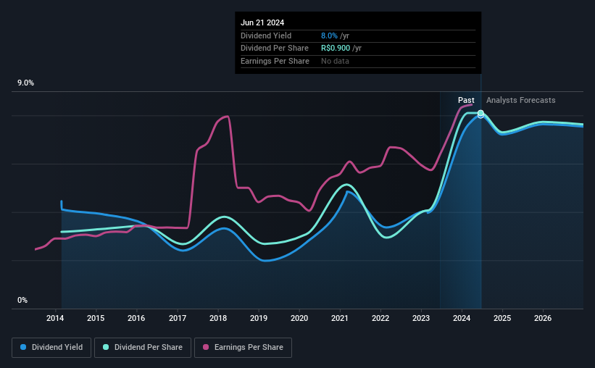Click the 9.0% y-axis label
Screen dimensions: 595x368
25,83
